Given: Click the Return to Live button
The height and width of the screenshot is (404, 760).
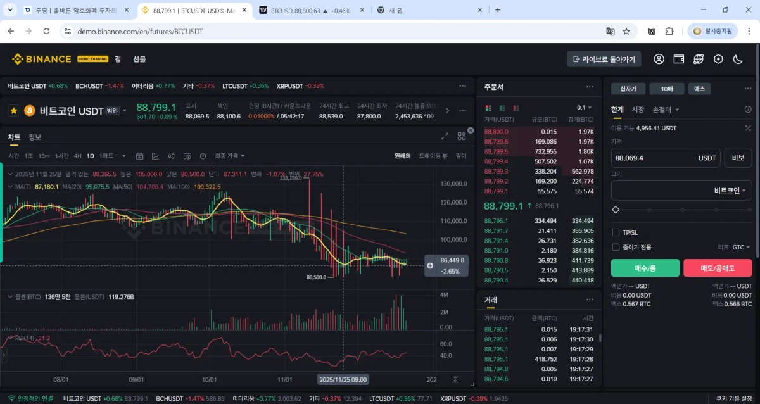Looking at the screenshot, I should 604,59.
